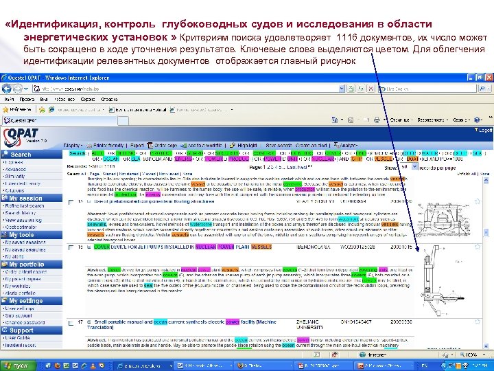Image resolution: width=494 pixels, height=371 pixels.
Task: Click the QPAT logo
Action: click(21, 137)
